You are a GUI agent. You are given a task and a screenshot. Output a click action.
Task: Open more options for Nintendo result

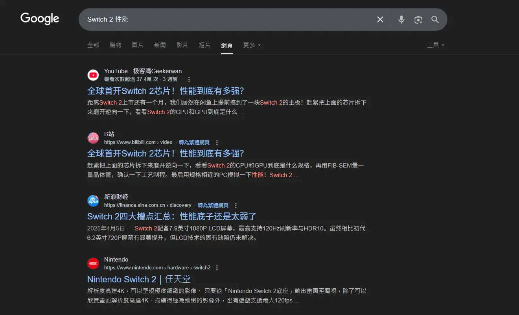click(x=217, y=268)
